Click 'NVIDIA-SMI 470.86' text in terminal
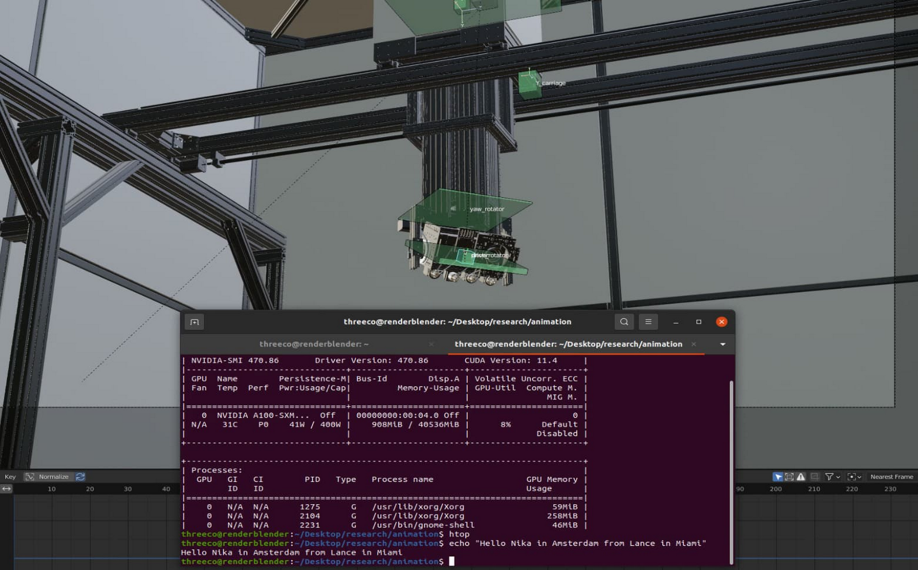This screenshot has height=570, width=918. click(235, 360)
